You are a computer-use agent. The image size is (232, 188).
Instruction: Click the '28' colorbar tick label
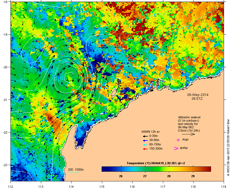(x=169, y=176)
